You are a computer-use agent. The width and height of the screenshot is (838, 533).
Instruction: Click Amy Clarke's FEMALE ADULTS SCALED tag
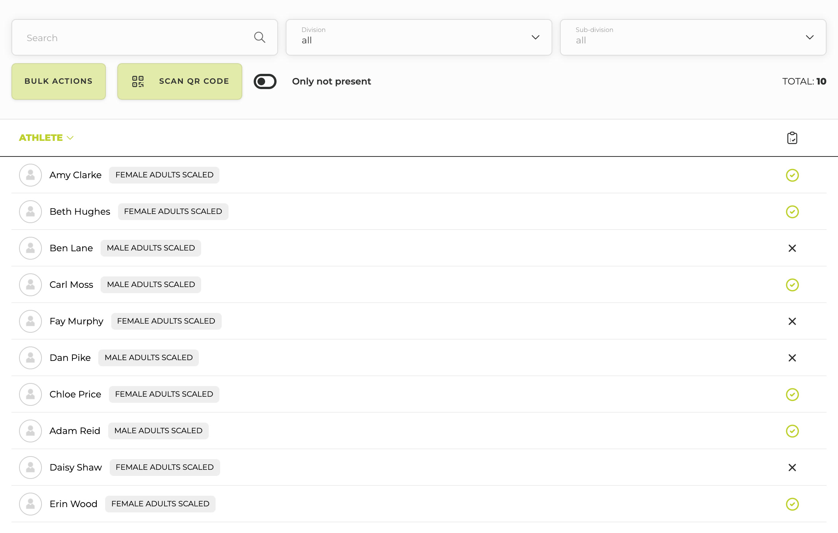pyautogui.click(x=164, y=175)
